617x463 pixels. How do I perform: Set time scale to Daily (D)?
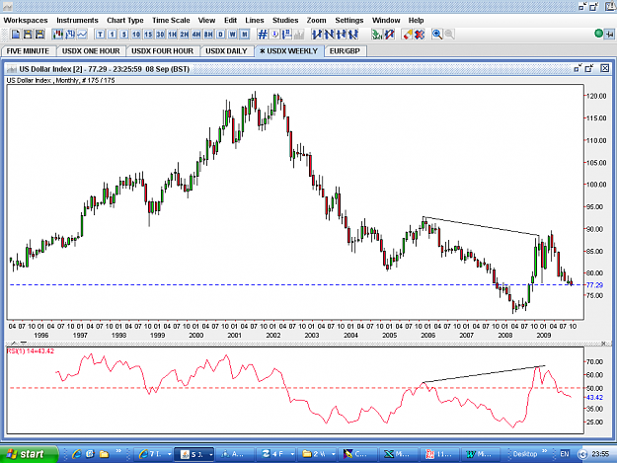click(221, 35)
